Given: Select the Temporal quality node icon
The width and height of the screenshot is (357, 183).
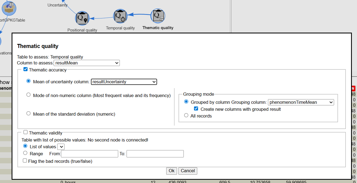Looking at the screenshot, I should (x=120, y=16).
